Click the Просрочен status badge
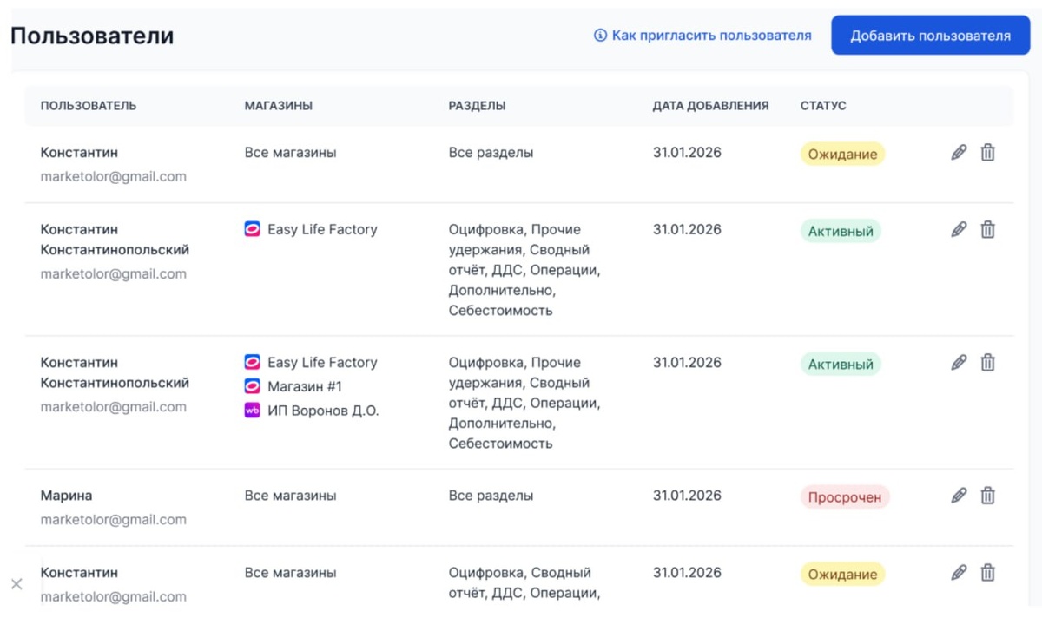Viewport: 1042px width, 618px height. point(845,497)
